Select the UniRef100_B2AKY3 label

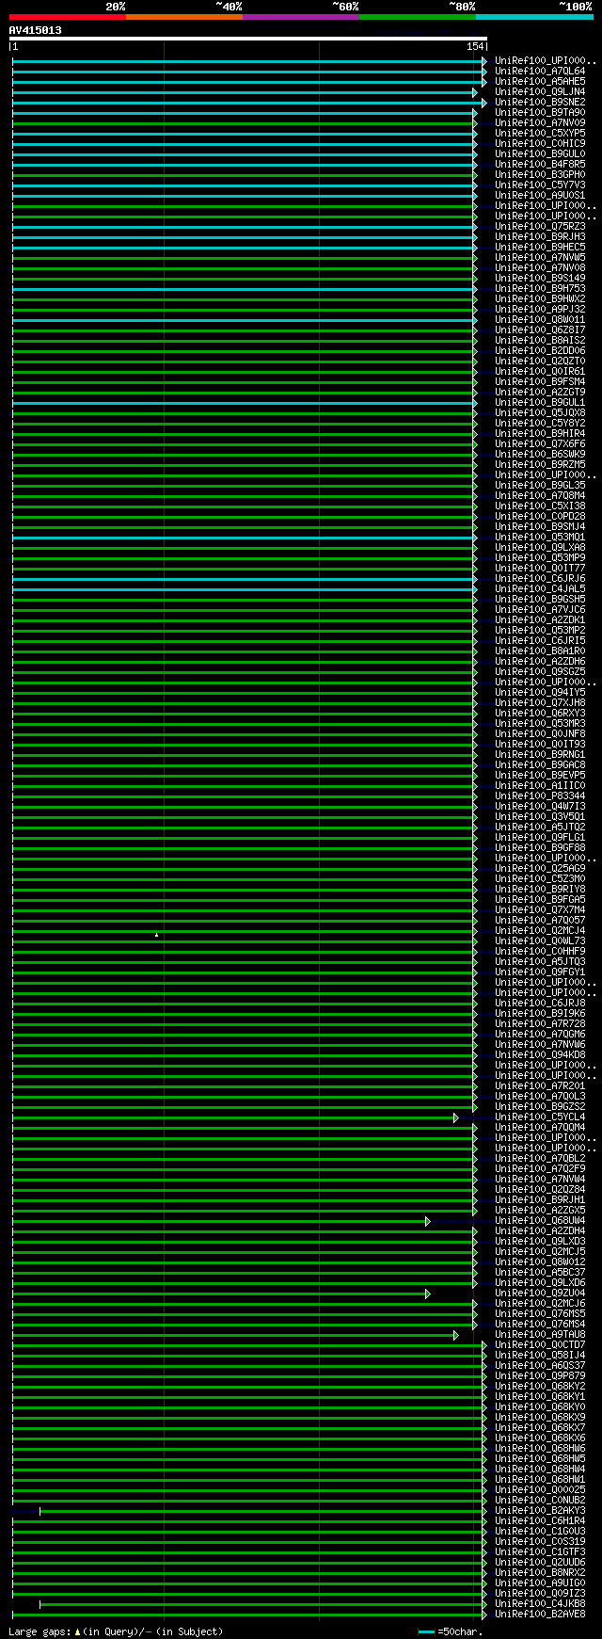coord(540,1511)
